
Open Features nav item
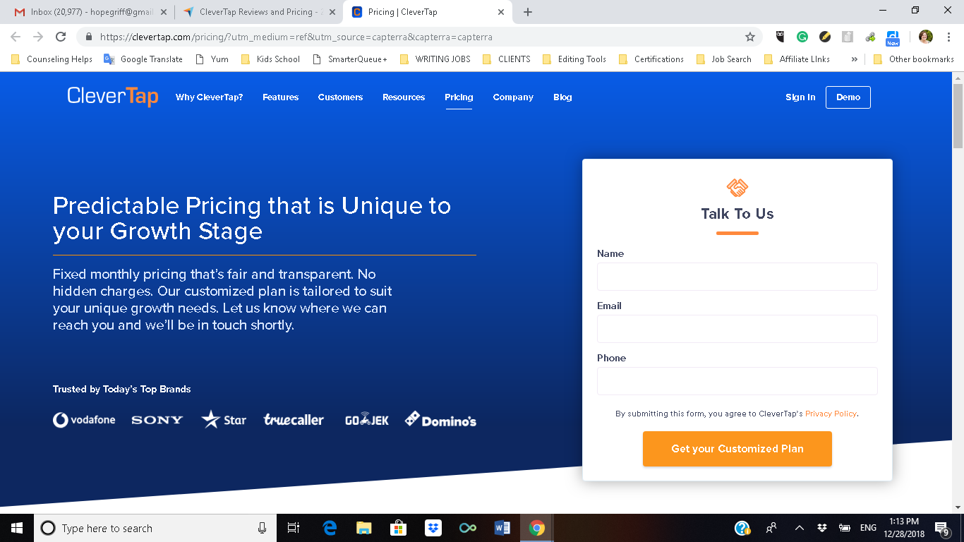(x=281, y=97)
